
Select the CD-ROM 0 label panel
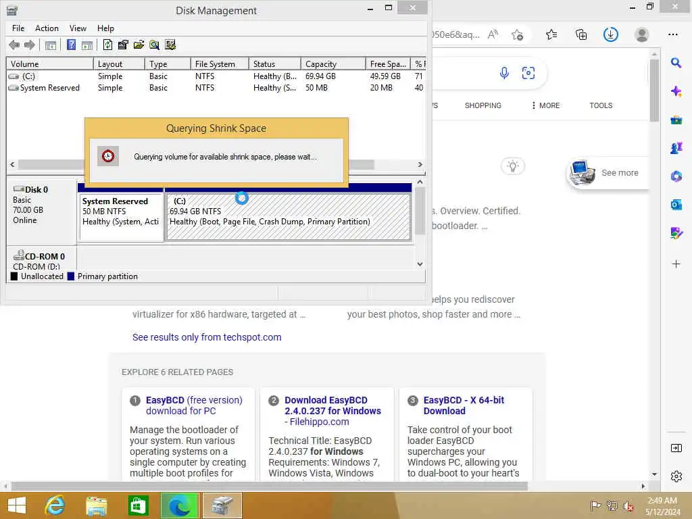point(41,259)
